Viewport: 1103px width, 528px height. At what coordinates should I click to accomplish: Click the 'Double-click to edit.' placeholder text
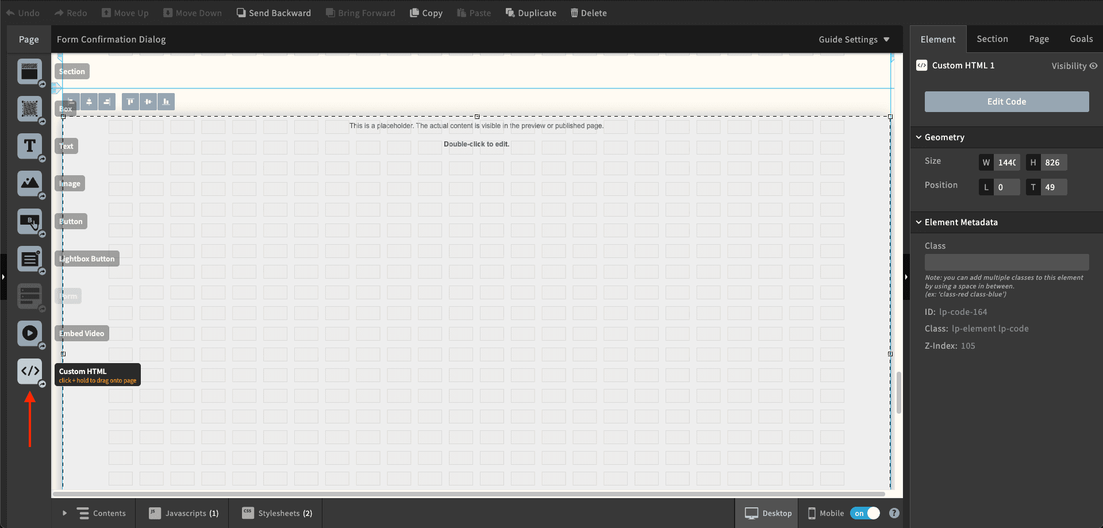click(476, 144)
